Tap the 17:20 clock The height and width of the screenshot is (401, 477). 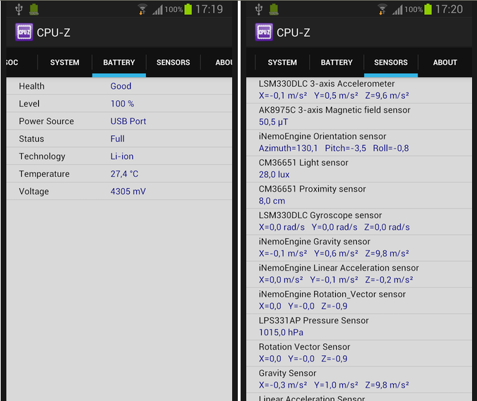pos(449,9)
